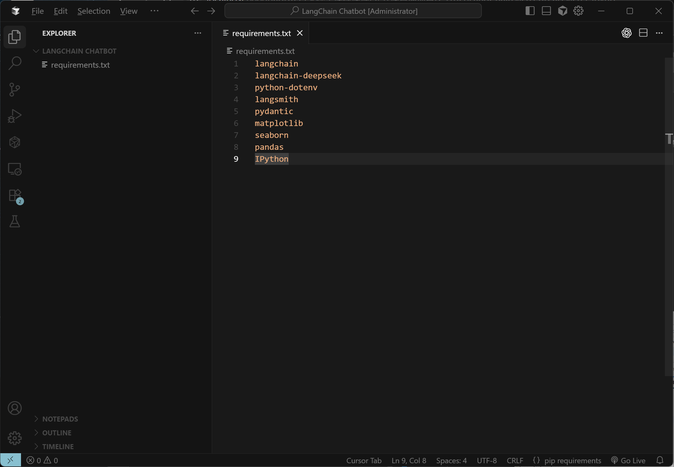
Task: Open the Explorer view in activity bar
Action: coord(14,37)
